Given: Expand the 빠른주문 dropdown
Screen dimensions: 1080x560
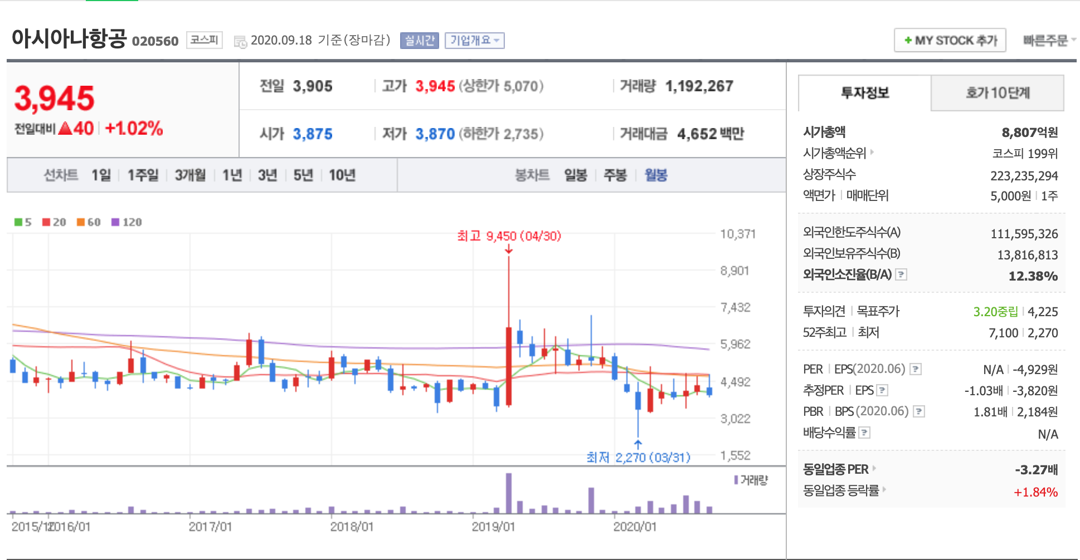Looking at the screenshot, I should coord(1049,40).
